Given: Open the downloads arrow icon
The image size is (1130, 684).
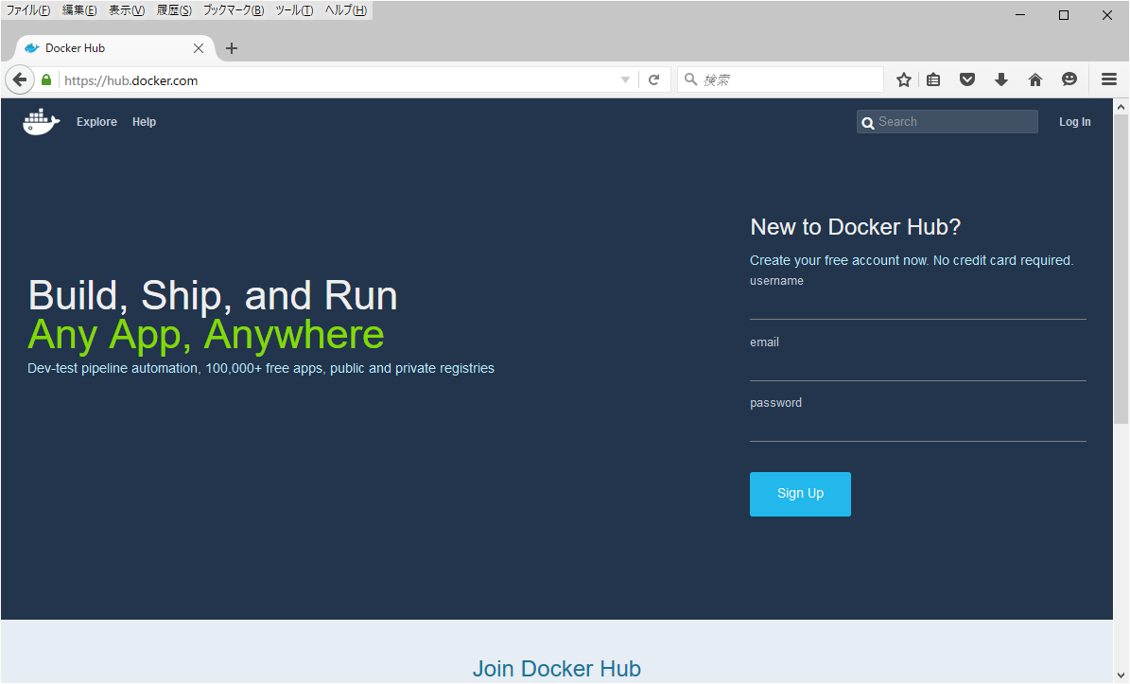Looking at the screenshot, I should click(1001, 80).
